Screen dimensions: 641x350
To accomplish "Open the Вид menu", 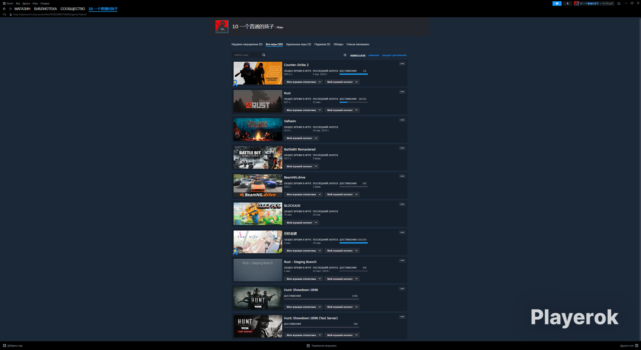I will [x=18, y=3].
